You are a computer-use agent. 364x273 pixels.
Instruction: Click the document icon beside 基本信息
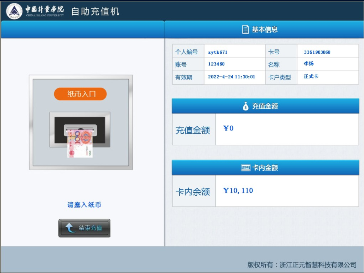pos(245,30)
